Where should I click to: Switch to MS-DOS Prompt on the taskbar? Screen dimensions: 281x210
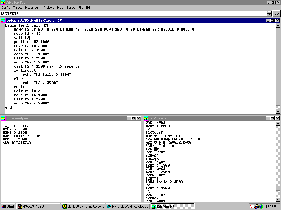[x=38, y=206]
